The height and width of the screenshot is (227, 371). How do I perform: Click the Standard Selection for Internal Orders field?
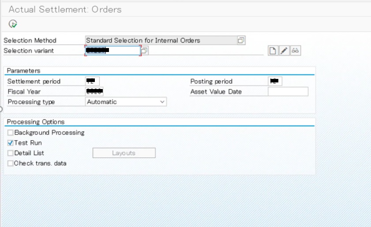pyautogui.click(x=161, y=41)
